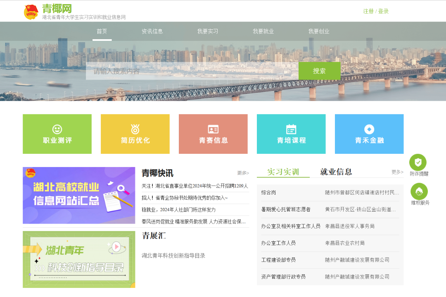Open the 青培课程 calendar tile
The width and height of the screenshot is (446, 297).
click(x=291, y=134)
